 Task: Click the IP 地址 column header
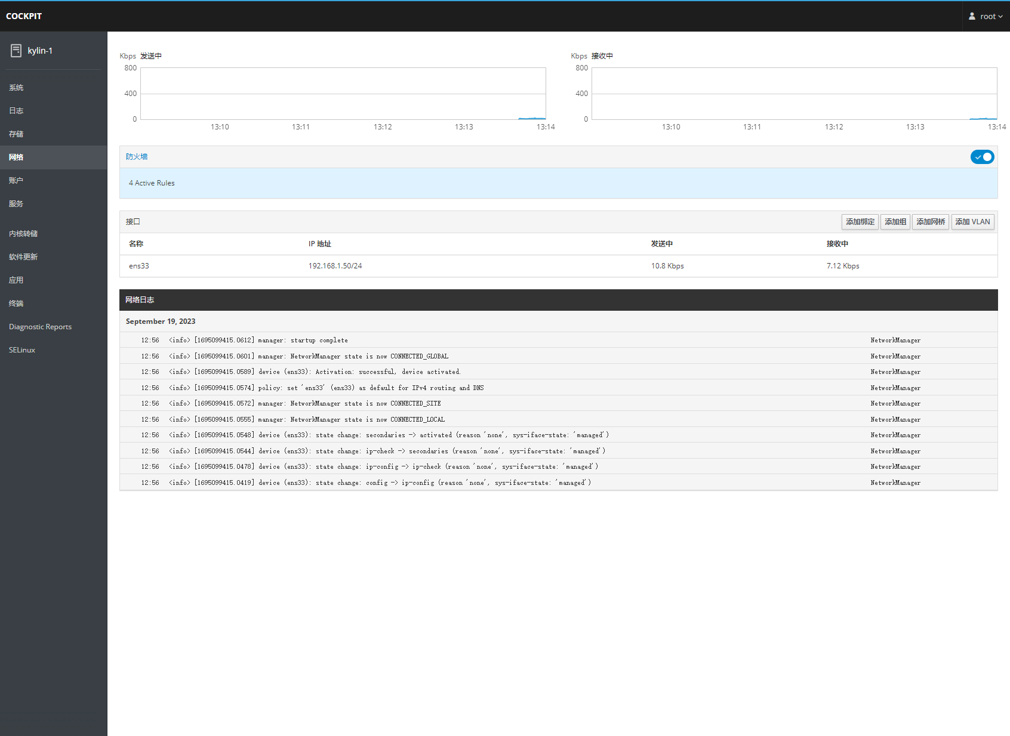(x=320, y=244)
